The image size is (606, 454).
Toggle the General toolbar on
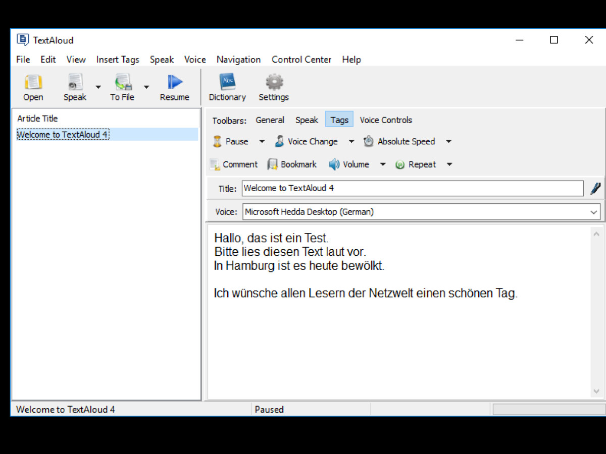tap(270, 120)
